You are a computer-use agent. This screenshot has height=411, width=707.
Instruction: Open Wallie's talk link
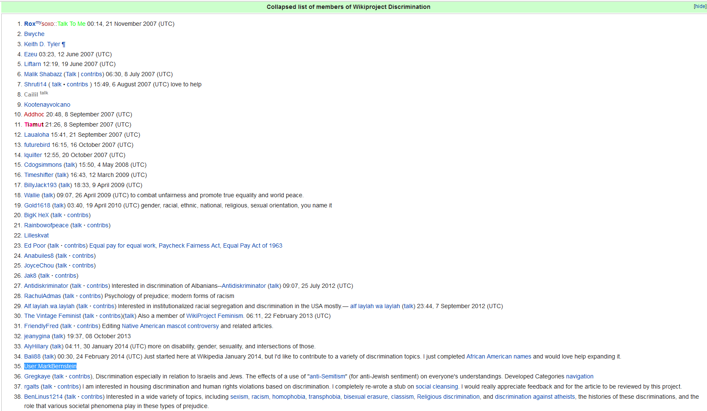[48, 195]
